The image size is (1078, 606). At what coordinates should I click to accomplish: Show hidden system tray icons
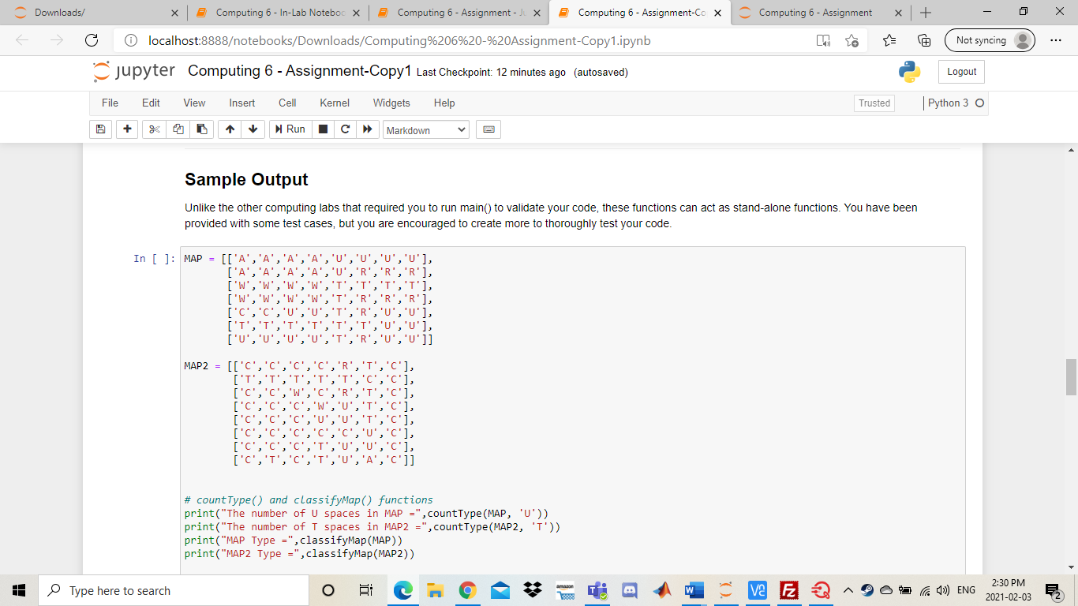pos(849,590)
